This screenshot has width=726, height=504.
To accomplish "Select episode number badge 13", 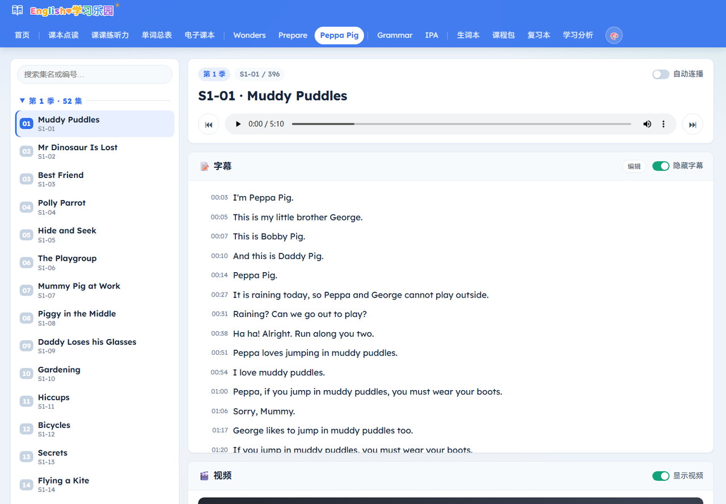I will pos(27,457).
